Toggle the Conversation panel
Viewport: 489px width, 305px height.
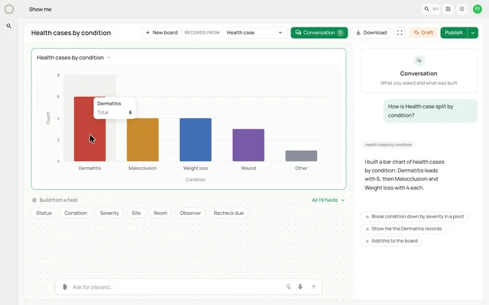point(319,33)
